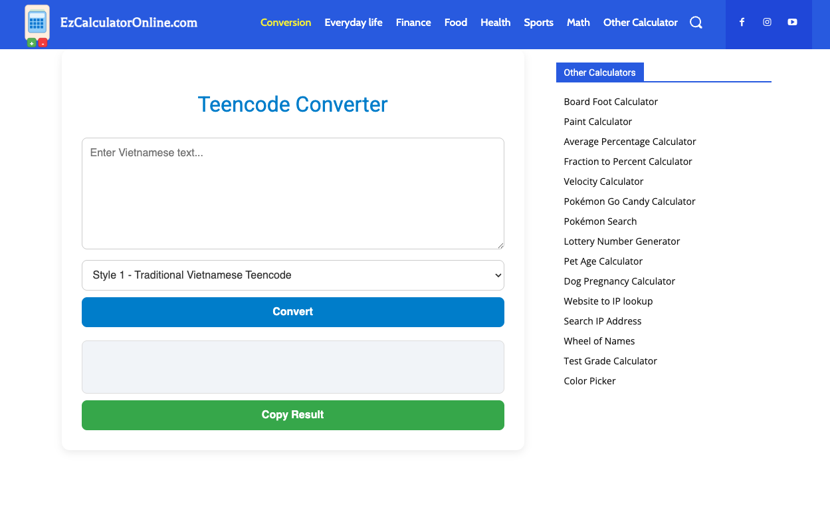Open the Instagram icon in the header
Viewport: 830px width, 512px height.
click(x=767, y=22)
